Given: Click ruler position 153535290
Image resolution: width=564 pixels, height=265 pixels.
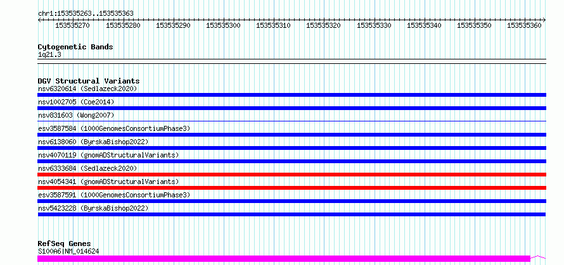Looking at the screenshot, I should tap(173, 25).
